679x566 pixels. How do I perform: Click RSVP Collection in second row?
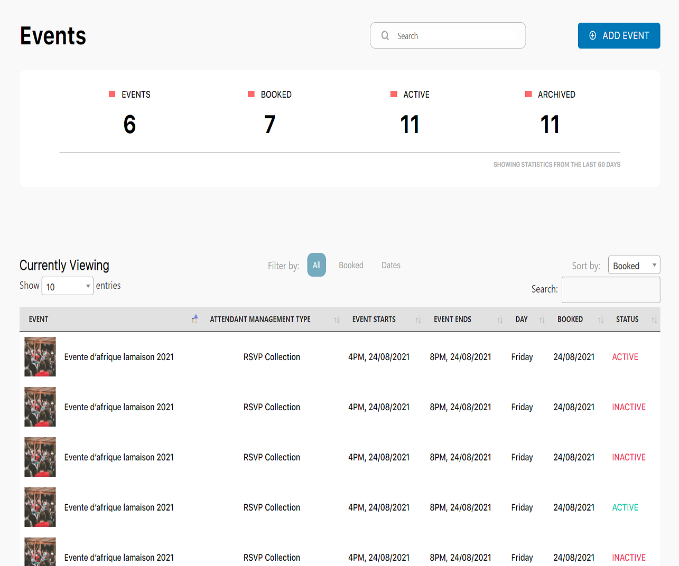(272, 407)
